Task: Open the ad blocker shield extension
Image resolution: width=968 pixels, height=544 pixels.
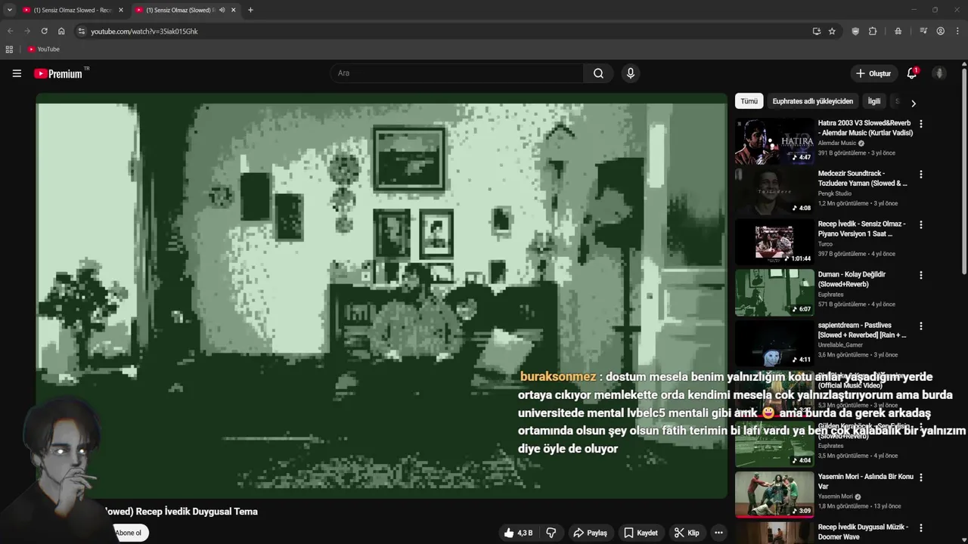Action: tap(855, 31)
